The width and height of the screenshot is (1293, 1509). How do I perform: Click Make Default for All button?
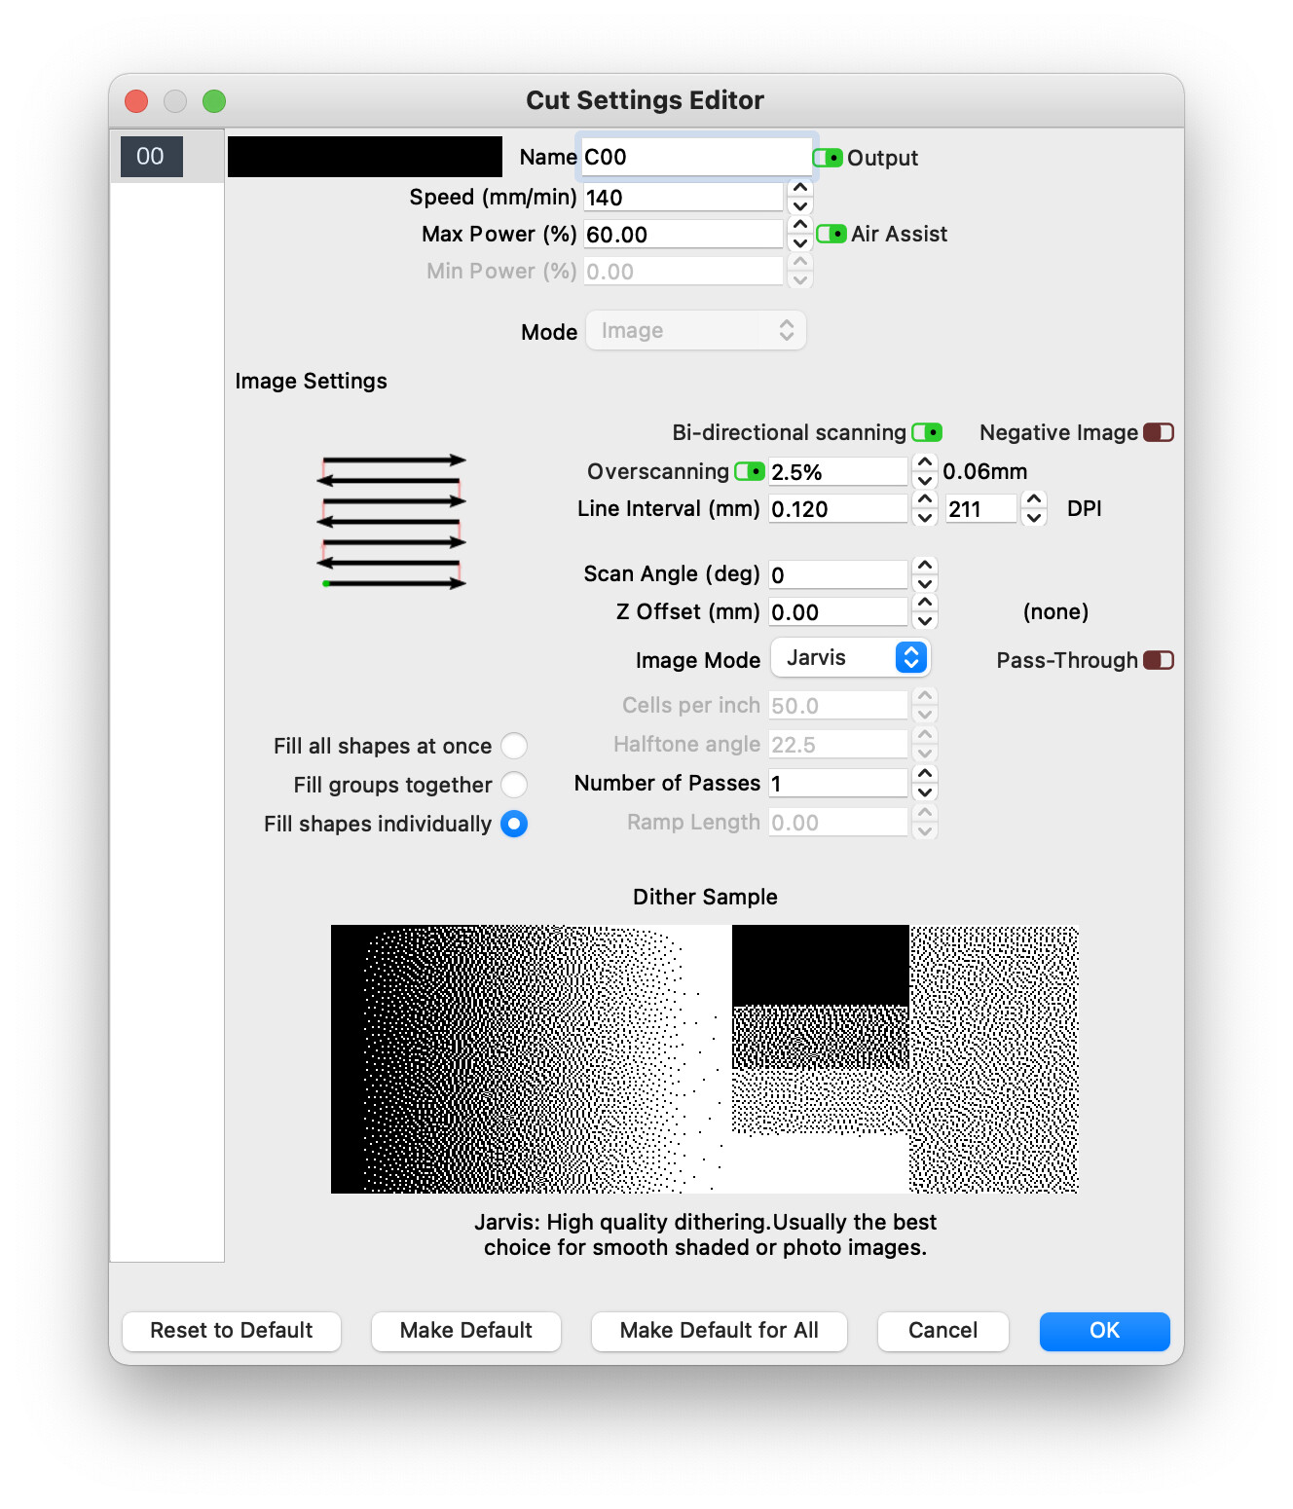(x=720, y=1331)
